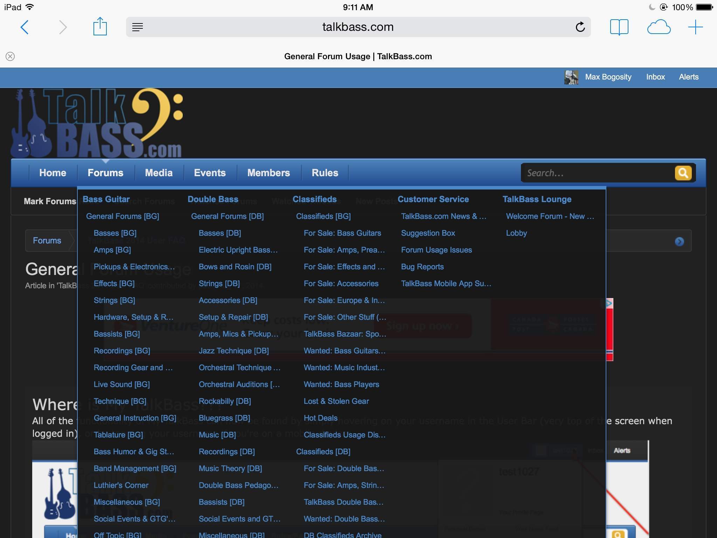Select For Sale: Accessories
Viewport: 717px width, 538px height.
pyautogui.click(x=341, y=284)
